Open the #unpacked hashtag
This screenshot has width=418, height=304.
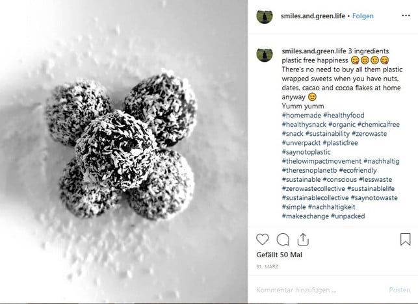[x=348, y=216]
